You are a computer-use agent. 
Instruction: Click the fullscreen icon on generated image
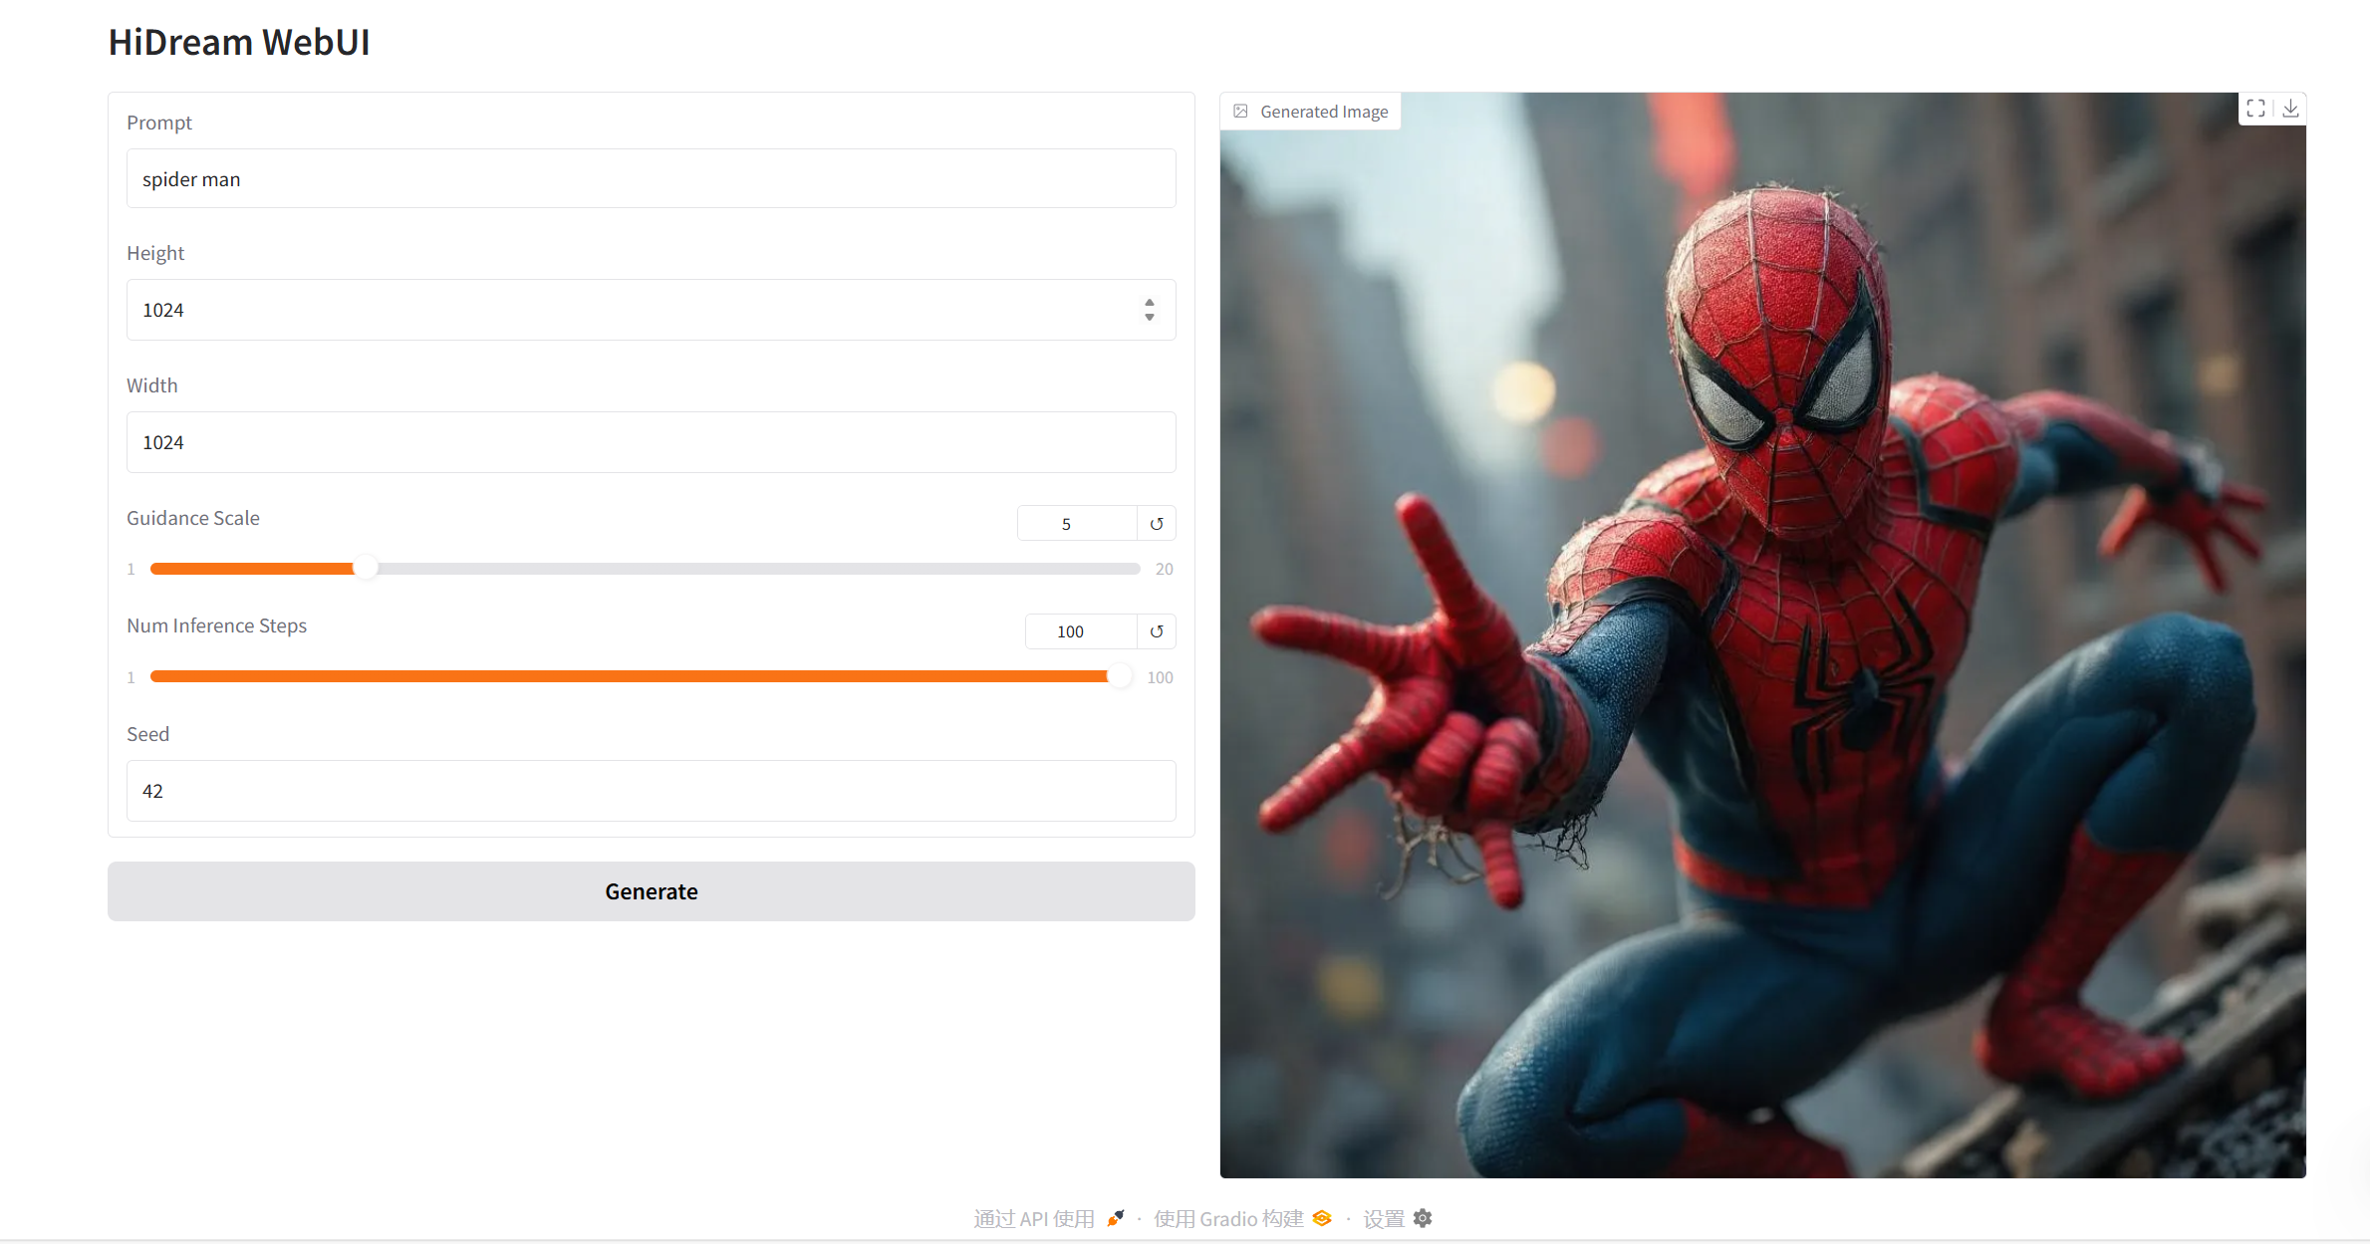point(2255,109)
